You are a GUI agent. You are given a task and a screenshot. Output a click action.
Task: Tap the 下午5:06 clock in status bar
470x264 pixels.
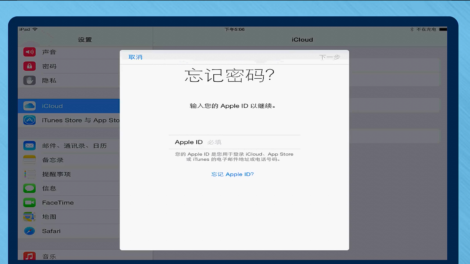coord(234,29)
